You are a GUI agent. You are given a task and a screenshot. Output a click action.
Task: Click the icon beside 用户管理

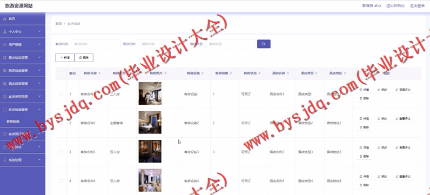tap(5, 44)
